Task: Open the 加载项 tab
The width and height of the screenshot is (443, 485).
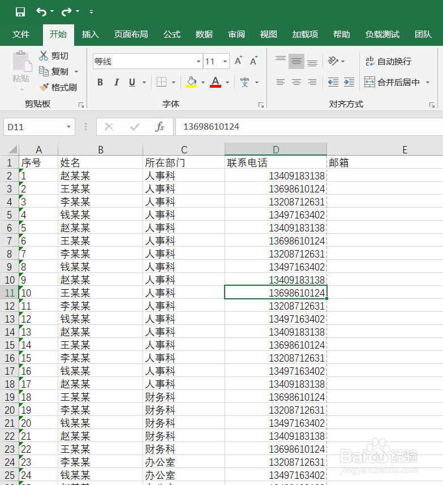Action: click(x=305, y=34)
